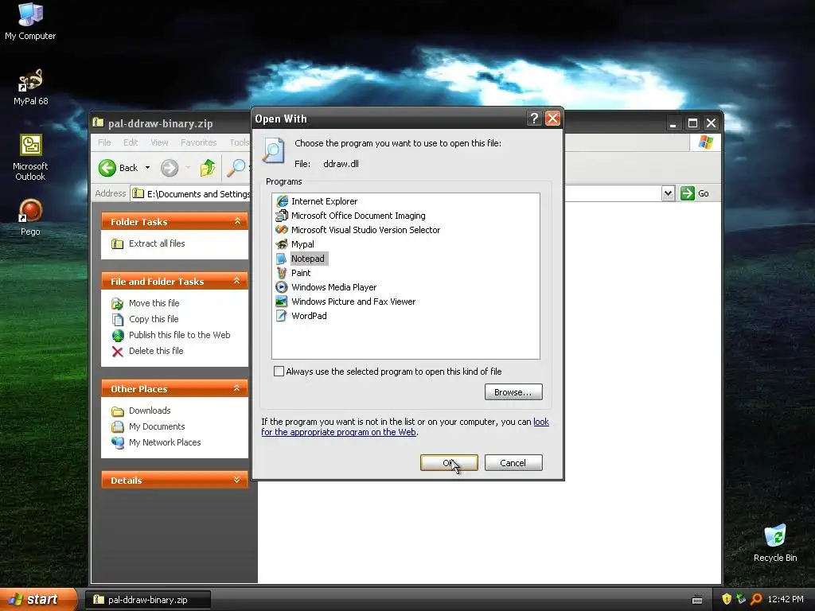The width and height of the screenshot is (815, 611).
Task: Click the taskbar clock showing 12:42 PM
Action: point(786,599)
